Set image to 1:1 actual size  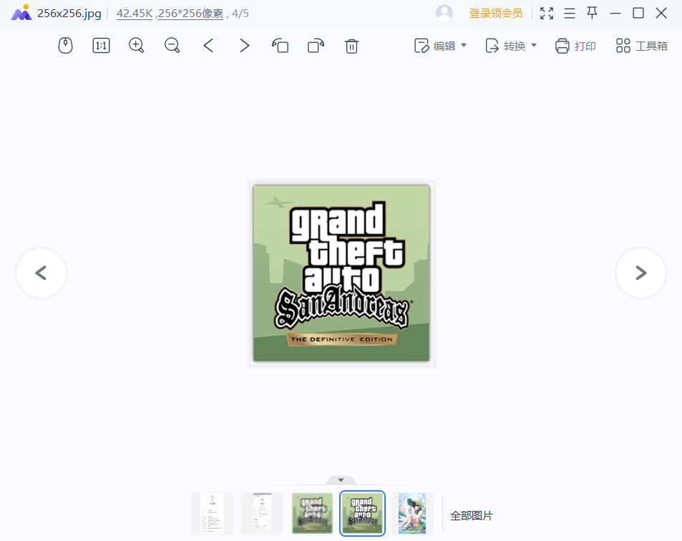pos(101,45)
